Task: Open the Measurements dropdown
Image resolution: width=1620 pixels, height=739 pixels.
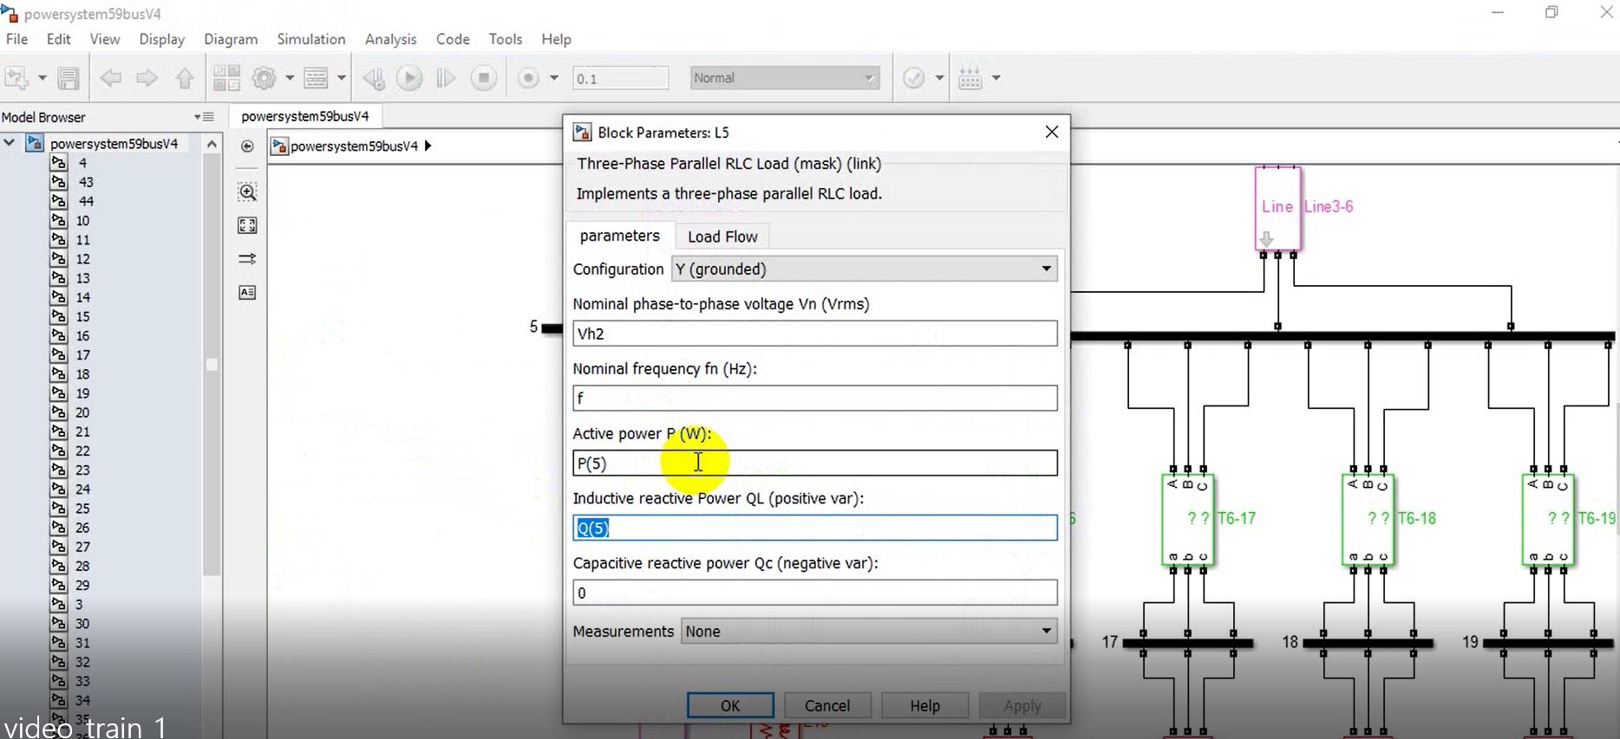Action: coord(869,632)
